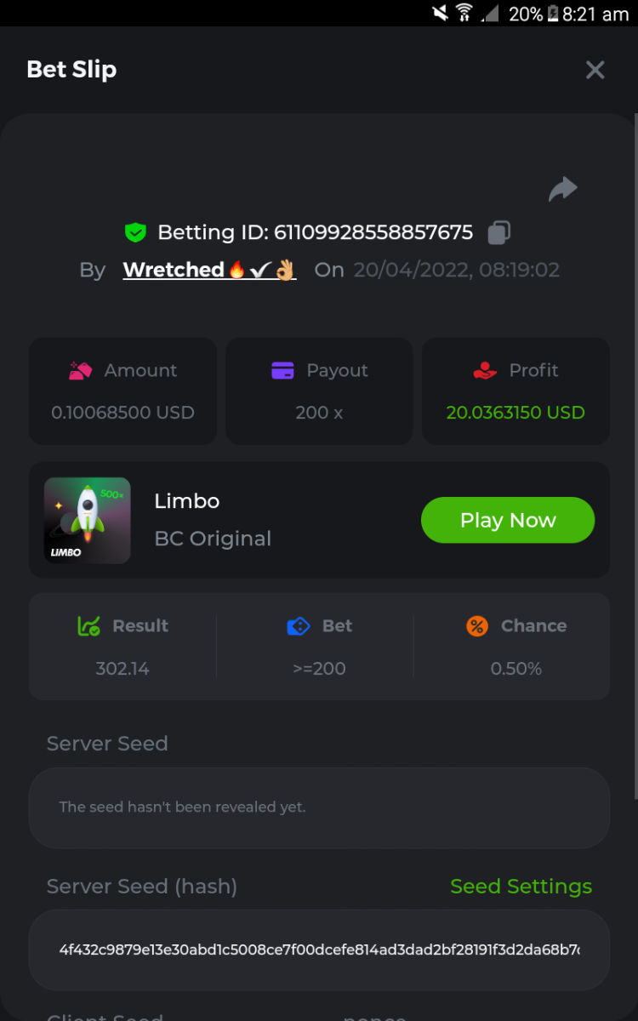This screenshot has width=638, height=1021.
Task: Click the red Profit hand icon
Action: pyautogui.click(x=485, y=371)
